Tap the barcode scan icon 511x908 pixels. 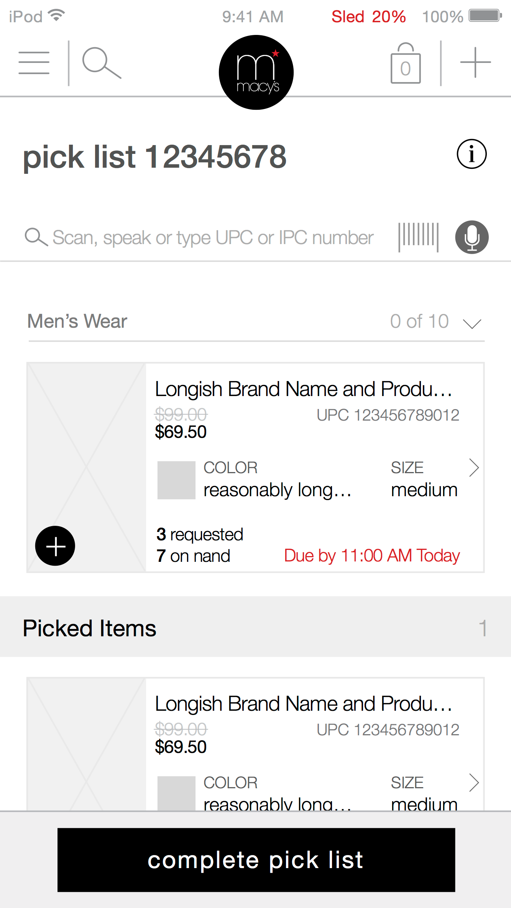418,237
